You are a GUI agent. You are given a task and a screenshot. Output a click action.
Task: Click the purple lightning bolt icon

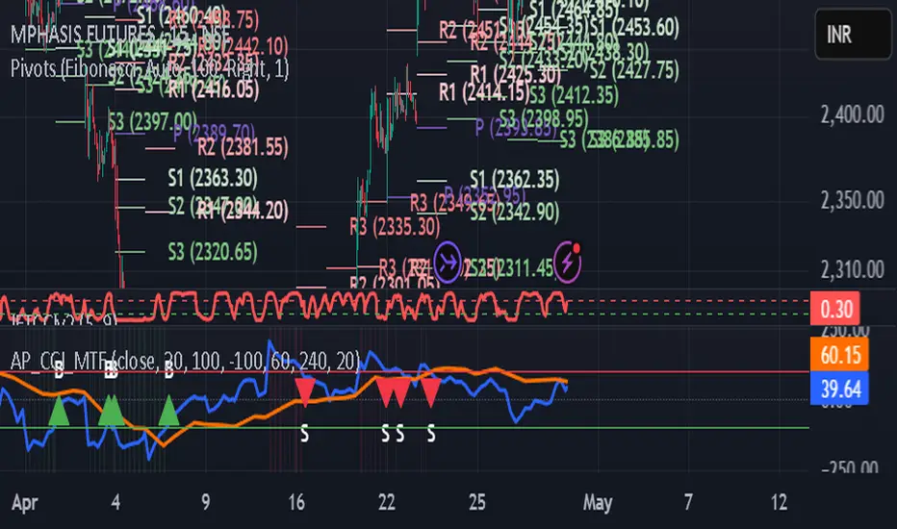point(568,263)
